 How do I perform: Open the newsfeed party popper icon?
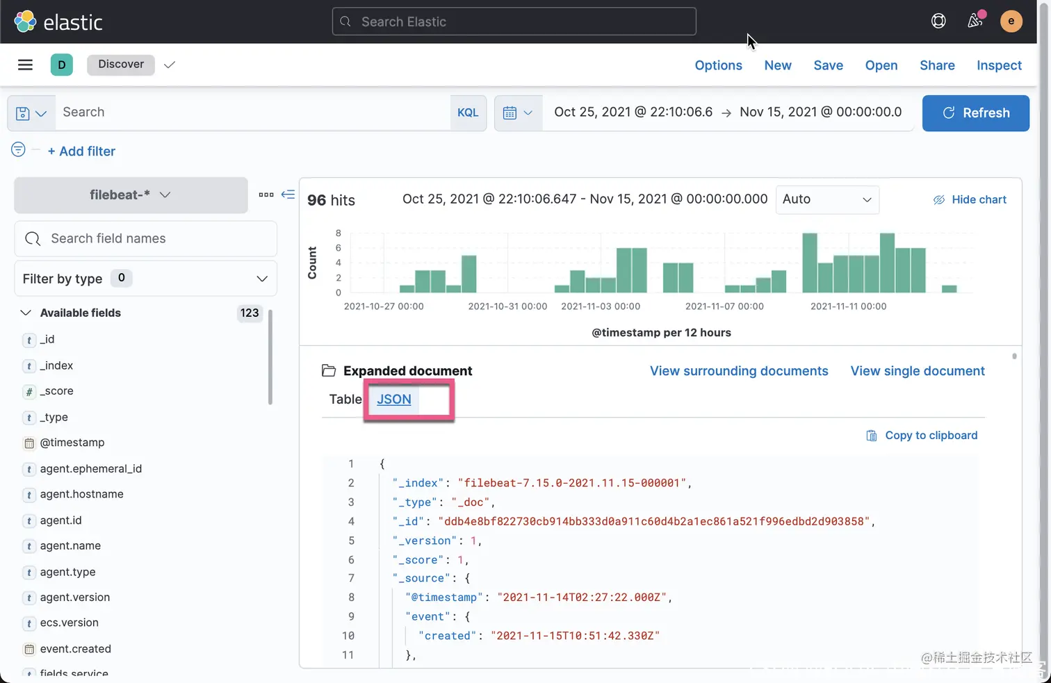pyautogui.click(x=975, y=21)
